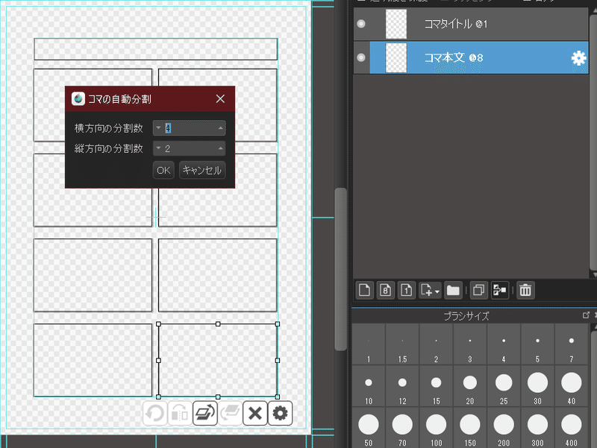
Task: Select brush size 4
Action: point(504,344)
